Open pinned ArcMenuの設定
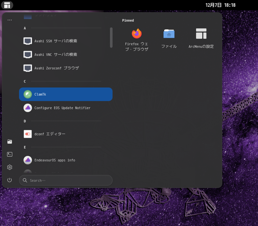 (x=201, y=39)
